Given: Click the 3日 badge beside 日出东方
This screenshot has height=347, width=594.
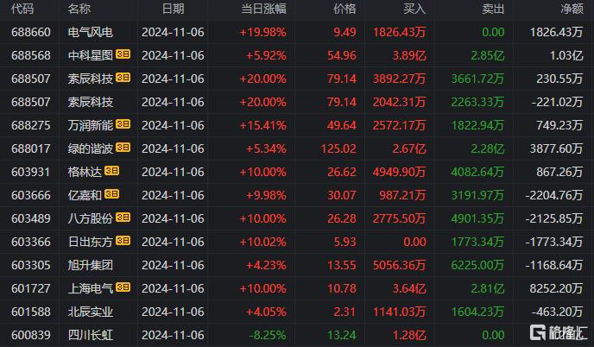Looking at the screenshot, I should 123,241.
